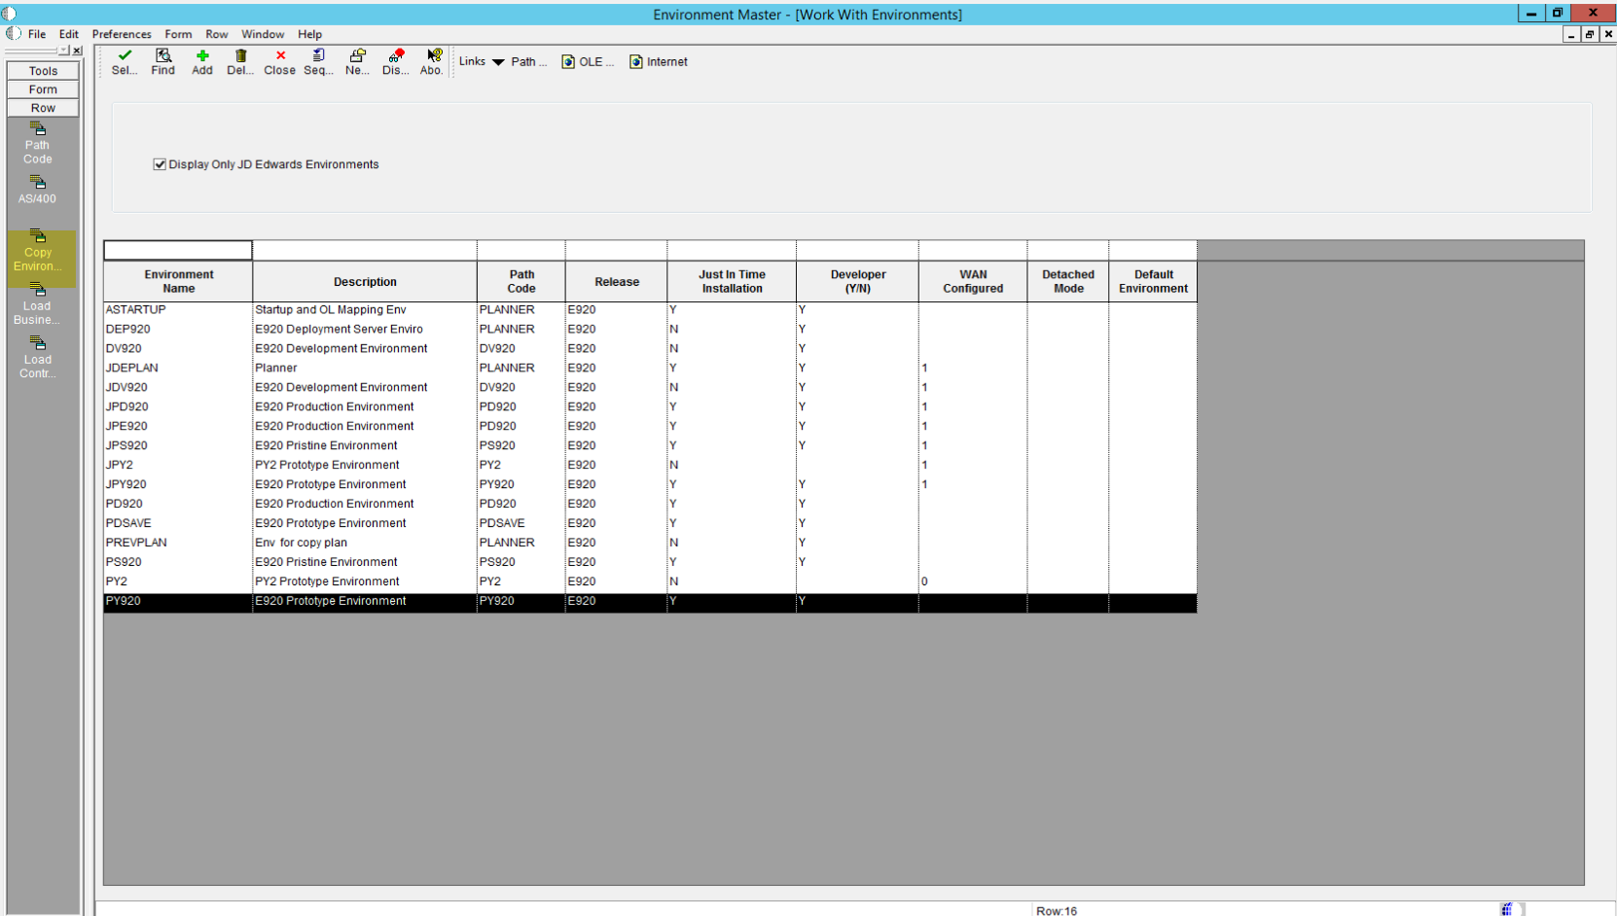1617x916 pixels.
Task: Click the Row:16 status bar text
Action: point(1056,910)
